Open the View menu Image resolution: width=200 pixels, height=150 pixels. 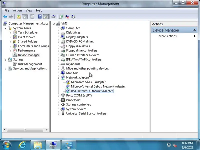click(29, 10)
